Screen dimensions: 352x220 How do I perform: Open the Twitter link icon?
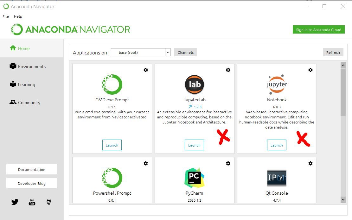pos(15,202)
